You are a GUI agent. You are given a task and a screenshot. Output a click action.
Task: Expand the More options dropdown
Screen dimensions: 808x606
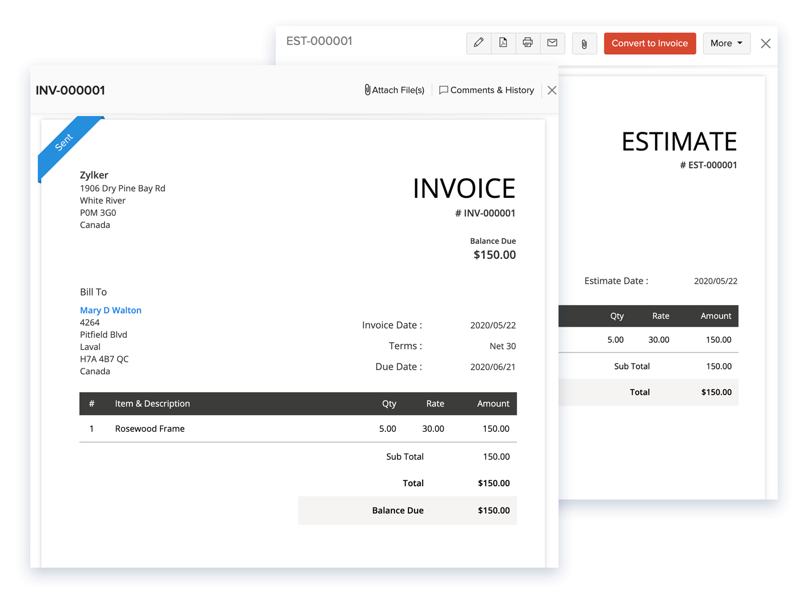[726, 43]
